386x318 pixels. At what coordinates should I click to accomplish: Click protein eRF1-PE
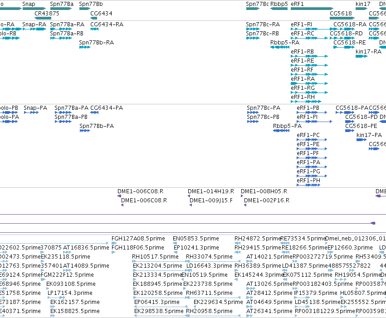click(312, 149)
